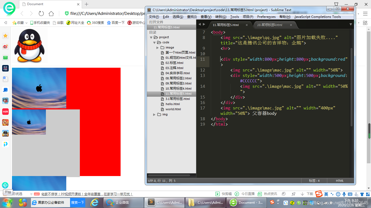This screenshot has width=371, height=208.
Task: Open the JavaScript Completions Tools menu
Action: [x=317, y=17]
